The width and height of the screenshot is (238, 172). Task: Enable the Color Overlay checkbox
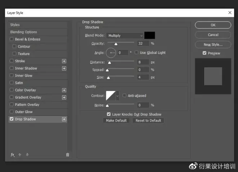click(x=12, y=90)
